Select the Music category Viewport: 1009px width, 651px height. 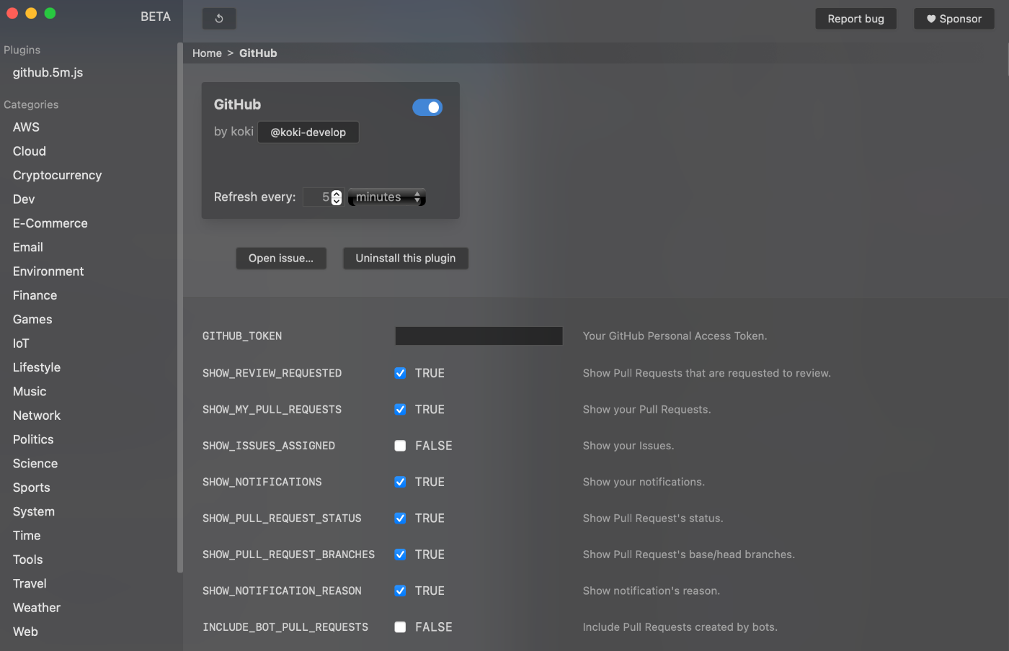pyautogui.click(x=30, y=391)
